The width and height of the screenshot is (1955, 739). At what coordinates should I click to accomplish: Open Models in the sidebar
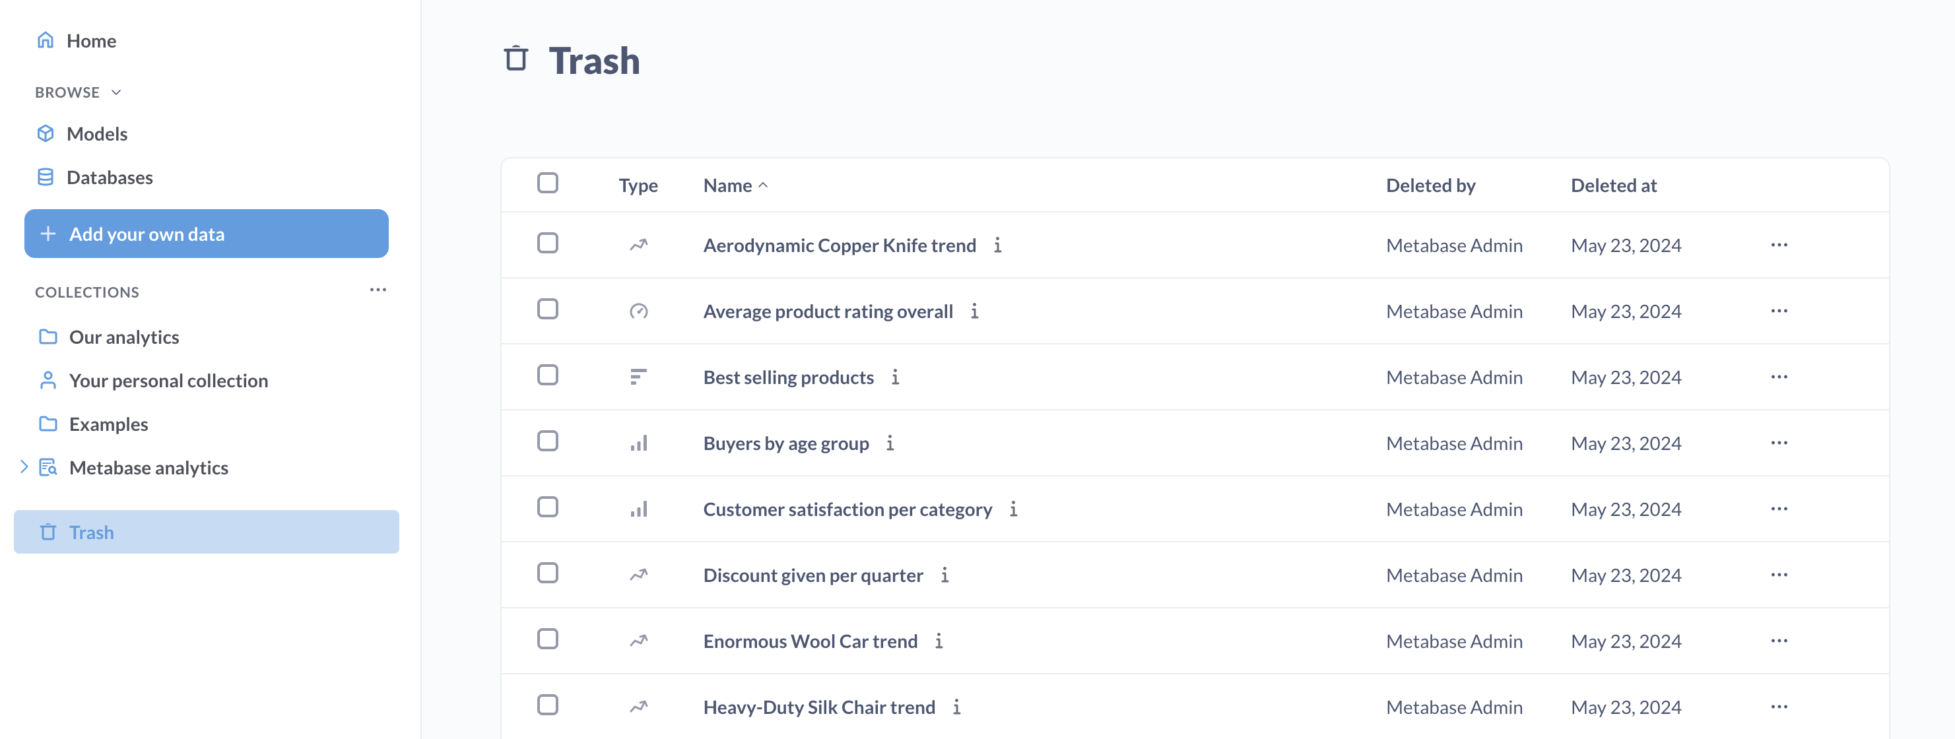click(96, 135)
